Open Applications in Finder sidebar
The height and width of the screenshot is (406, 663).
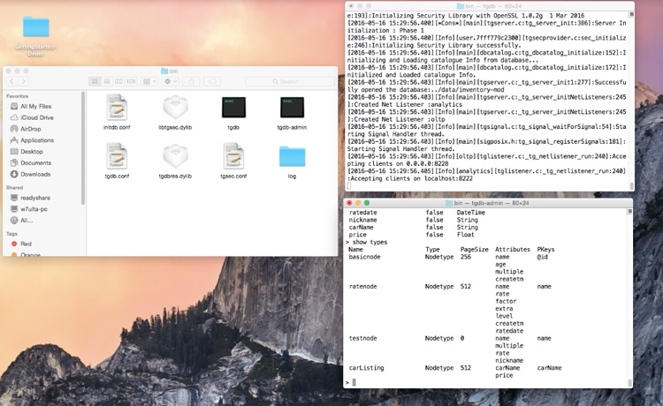37,139
